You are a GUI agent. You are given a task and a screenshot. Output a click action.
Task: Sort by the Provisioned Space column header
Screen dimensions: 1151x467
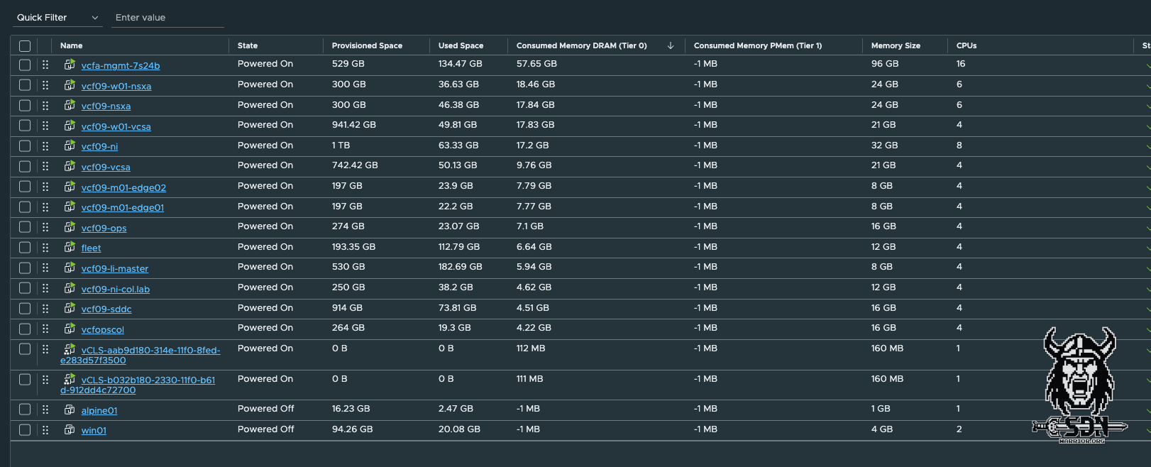coord(367,45)
